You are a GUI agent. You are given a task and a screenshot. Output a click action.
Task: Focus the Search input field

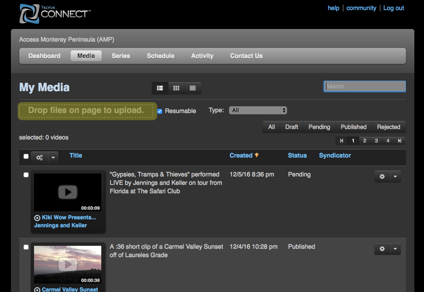pos(365,86)
